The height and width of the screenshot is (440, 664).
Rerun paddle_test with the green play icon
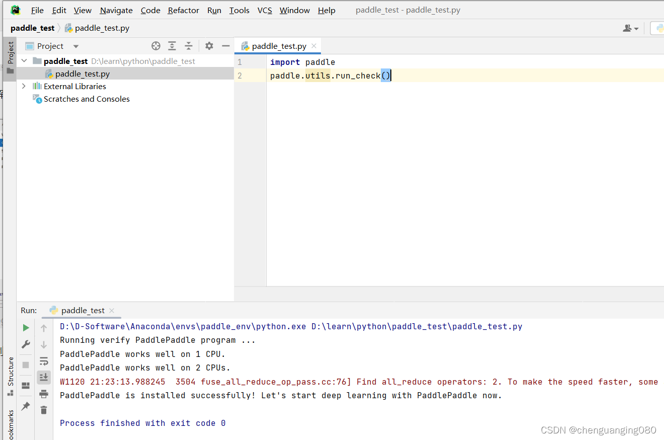tap(26, 328)
